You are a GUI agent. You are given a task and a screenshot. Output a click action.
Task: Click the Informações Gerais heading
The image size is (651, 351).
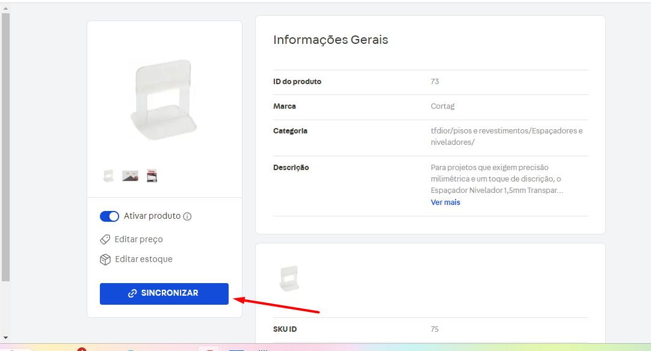click(x=330, y=40)
